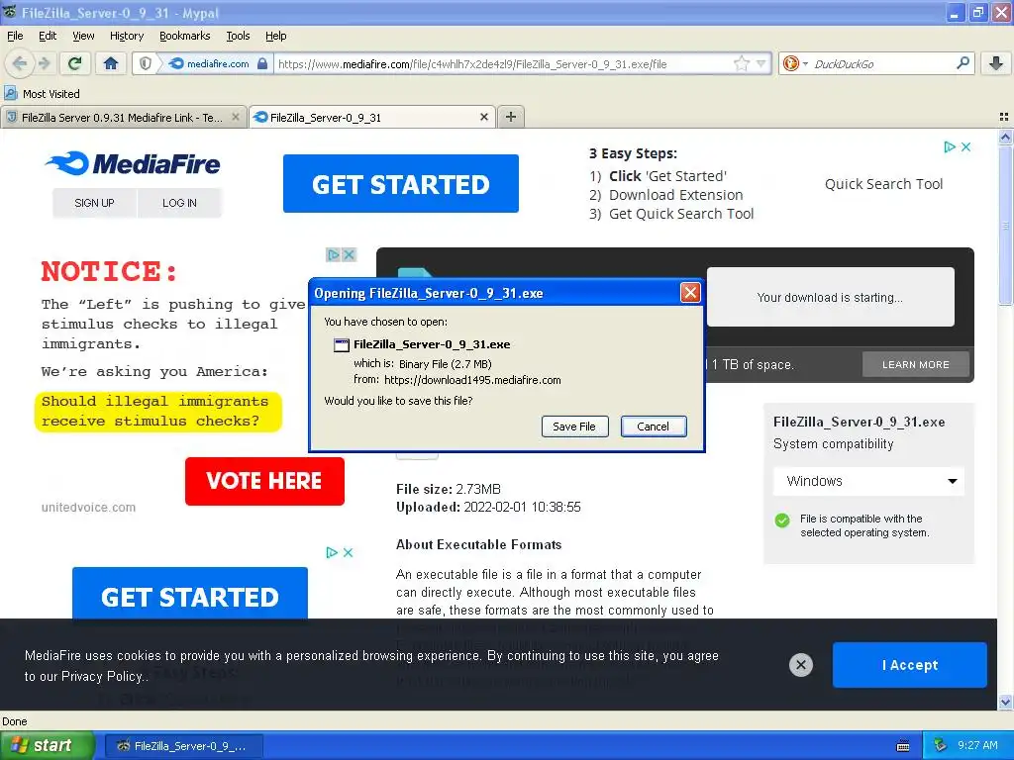Click the page scrollbar down arrow
The width and height of the screenshot is (1014, 760).
[1006, 703]
